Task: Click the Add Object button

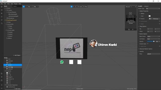Action: pyautogui.click(x=17, y=55)
